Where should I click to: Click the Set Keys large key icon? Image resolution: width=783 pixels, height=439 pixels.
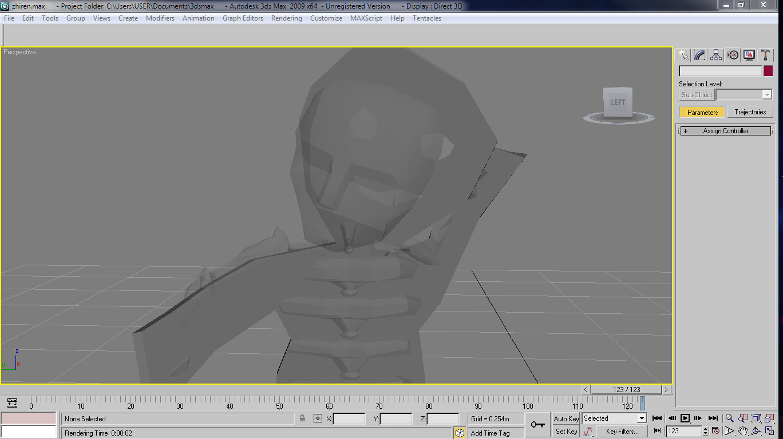click(537, 425)
